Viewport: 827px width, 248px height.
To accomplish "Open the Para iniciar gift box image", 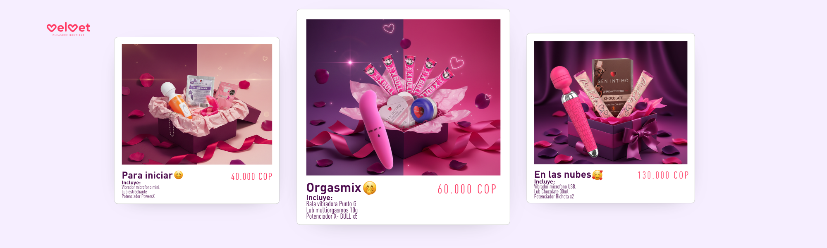I will pyautogui.click(x=197, y=104).
